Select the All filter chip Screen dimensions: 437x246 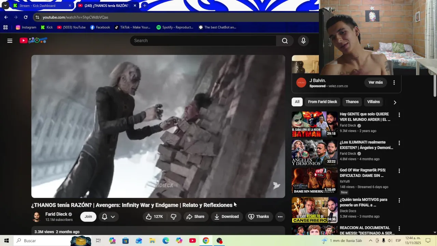(297, 102)
